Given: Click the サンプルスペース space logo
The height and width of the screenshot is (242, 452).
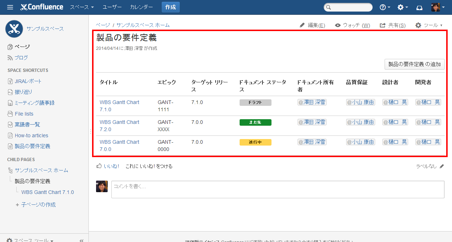Looking at the screenshot, I should [x=14, y=29].
